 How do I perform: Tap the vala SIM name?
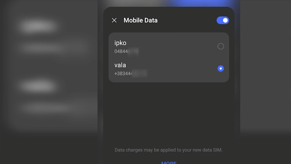point(120,65)
